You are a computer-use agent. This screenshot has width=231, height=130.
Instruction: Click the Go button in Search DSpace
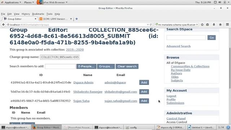click(212, 38)
